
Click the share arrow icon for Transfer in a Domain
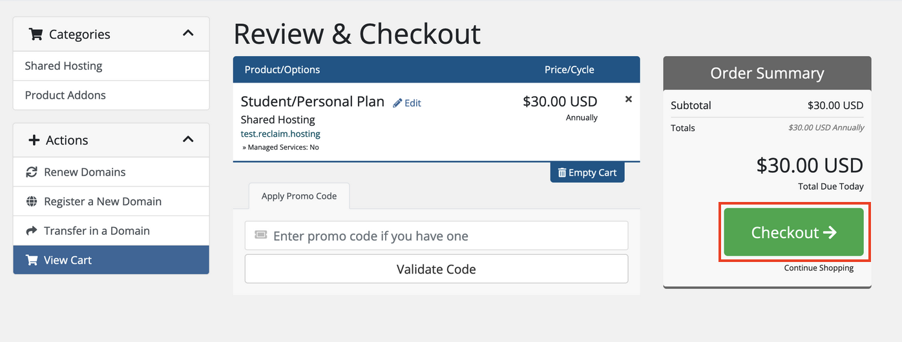pyautogui.click(x=31, y=231)
